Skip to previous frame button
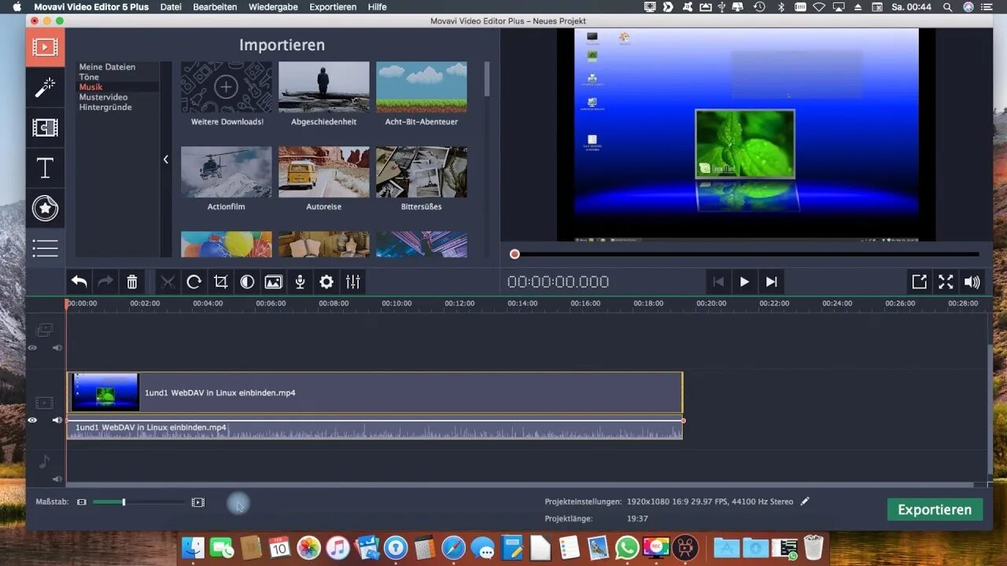The width and height of the screenshot is (1007, 566). 717,281
